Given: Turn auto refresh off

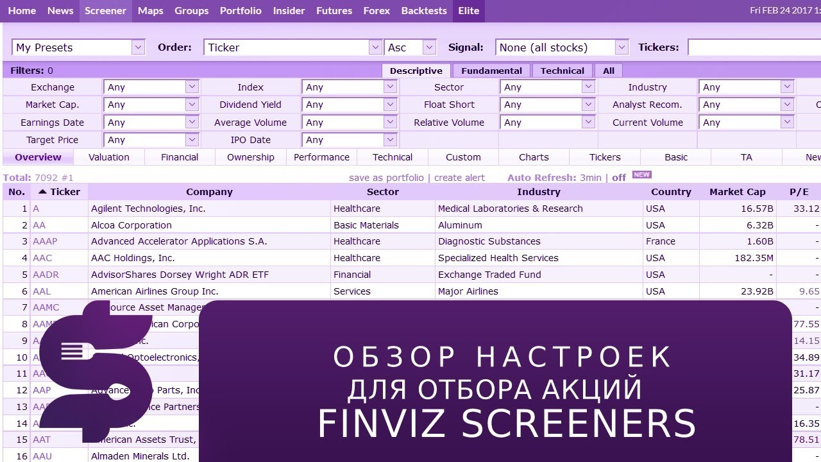Looking at the screenshot, I should (x=619, y=178).
